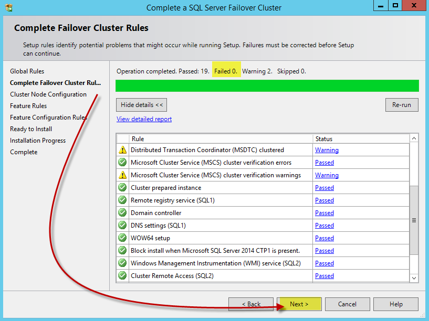Select Feature Rules step in sidebar
The image size is (429, 321).
coord(28,106)
